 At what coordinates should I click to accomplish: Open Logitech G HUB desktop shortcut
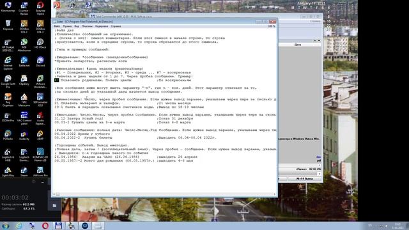[8, 155]
